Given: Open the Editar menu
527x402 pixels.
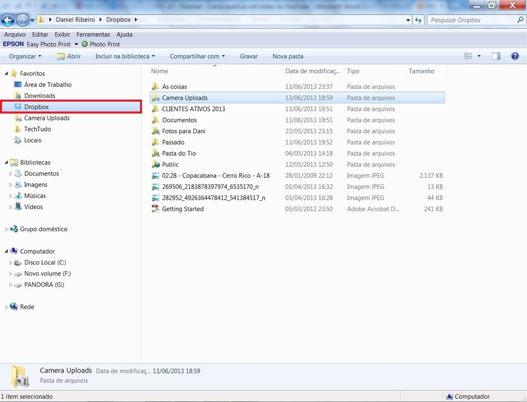Looking at the screenshot, I should (x=40, y=34).
